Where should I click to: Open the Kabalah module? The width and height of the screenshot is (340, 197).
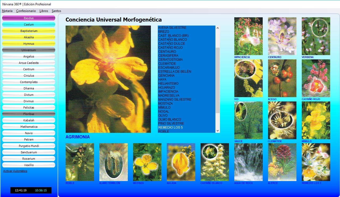pos(29,120)
